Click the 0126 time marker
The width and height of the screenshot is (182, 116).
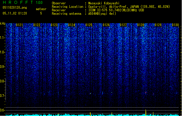point(106,25)
